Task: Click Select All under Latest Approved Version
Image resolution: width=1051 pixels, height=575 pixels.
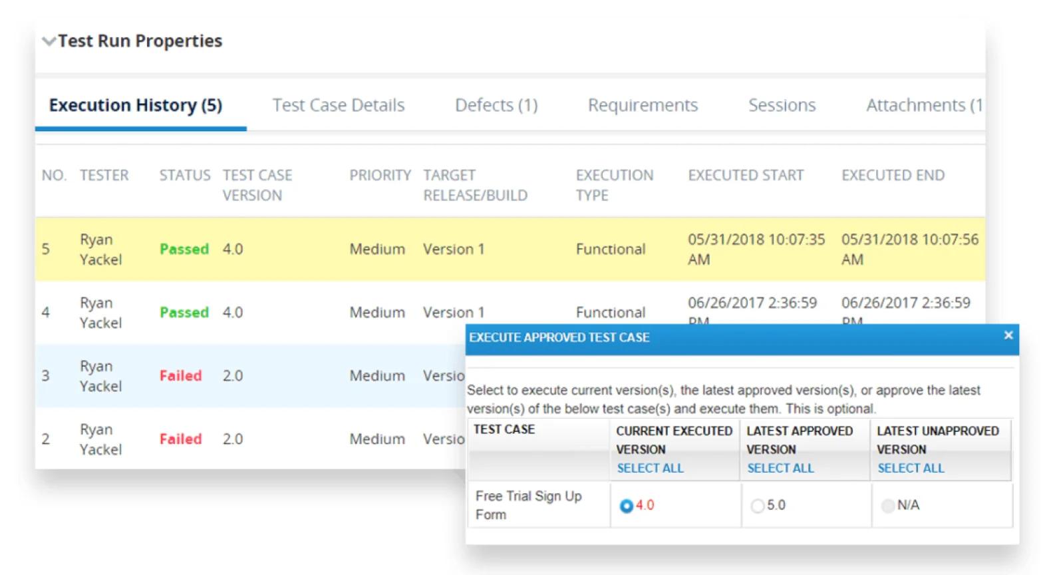Action: point(780,468)
